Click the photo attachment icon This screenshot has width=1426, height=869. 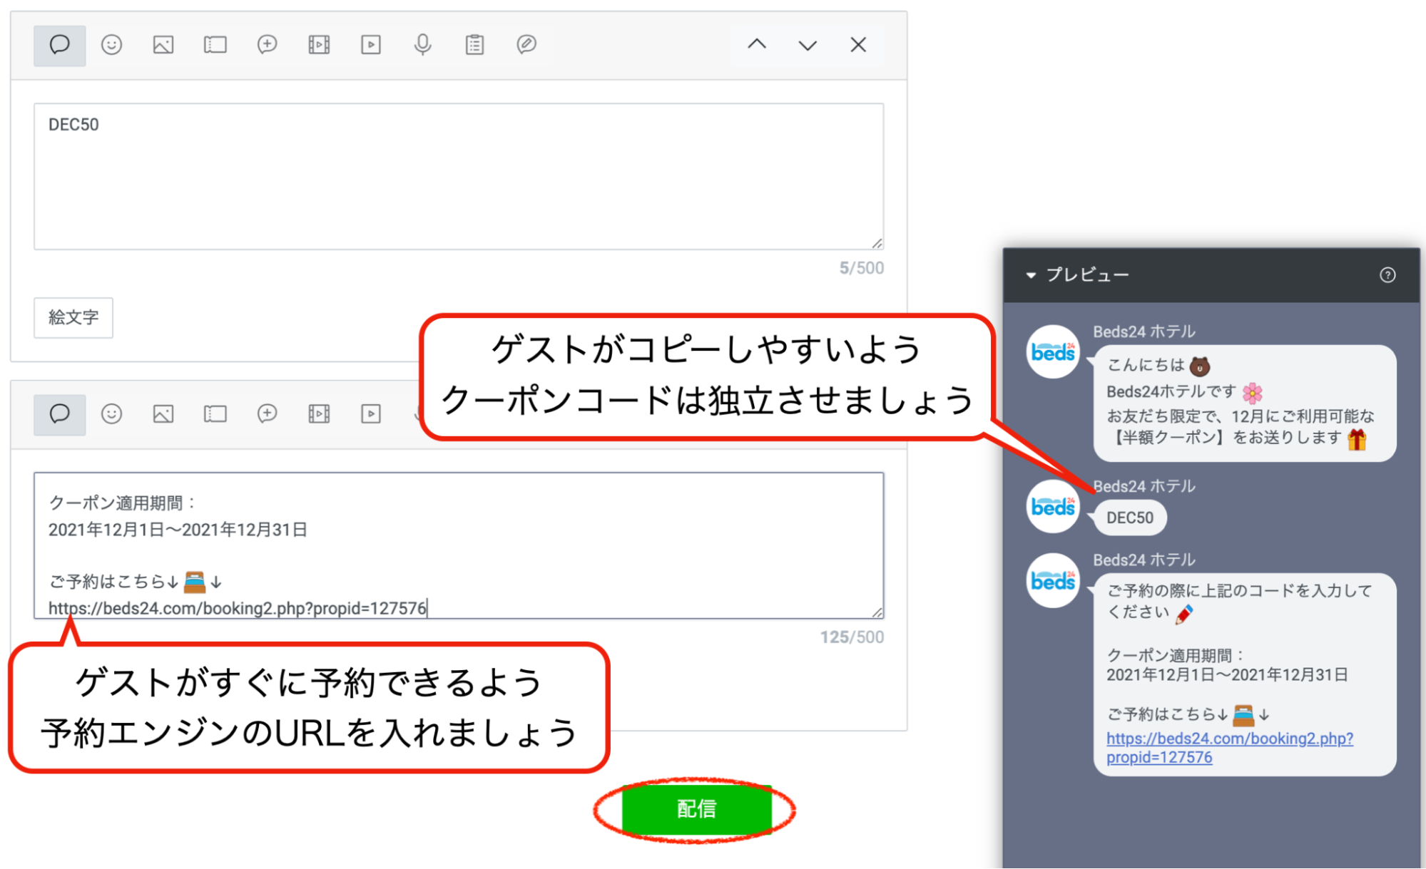(x=163, y=45)
